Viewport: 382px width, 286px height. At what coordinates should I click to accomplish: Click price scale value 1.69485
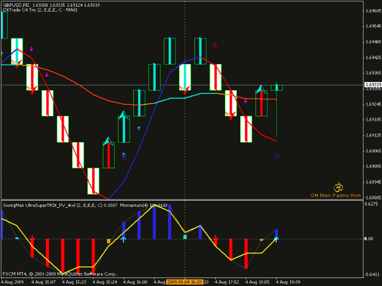(x=373, y=42)
